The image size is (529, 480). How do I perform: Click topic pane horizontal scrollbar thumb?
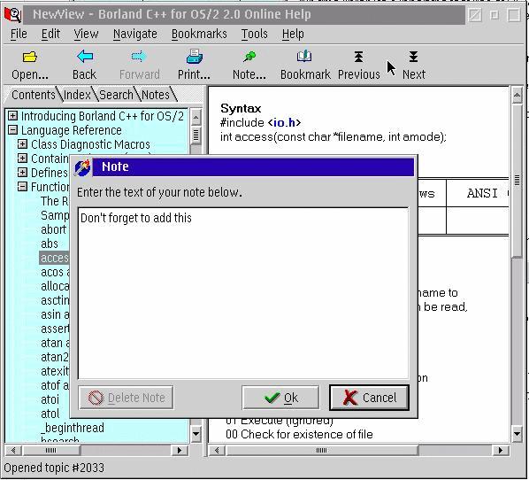(321, 450)
